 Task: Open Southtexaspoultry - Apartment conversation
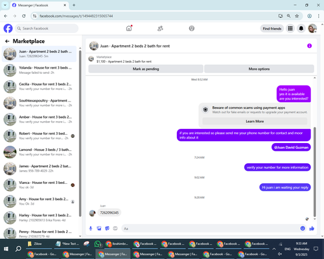(40, 103)
